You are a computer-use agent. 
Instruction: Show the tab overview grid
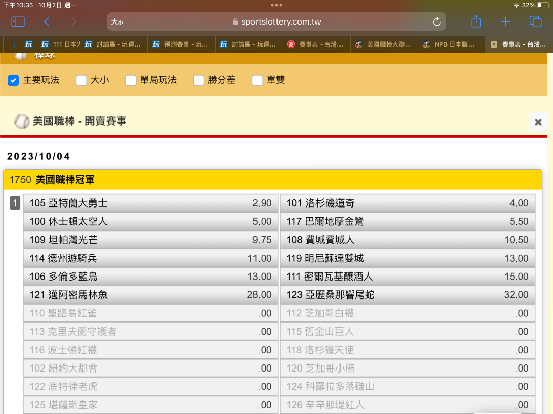pos(536,22)
